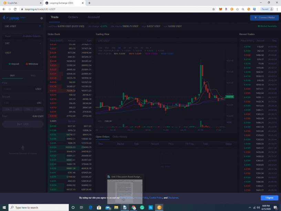This screenshot has height=211, width=281.
Task: Open the Windows Start menu
Action: click(4, 208)
